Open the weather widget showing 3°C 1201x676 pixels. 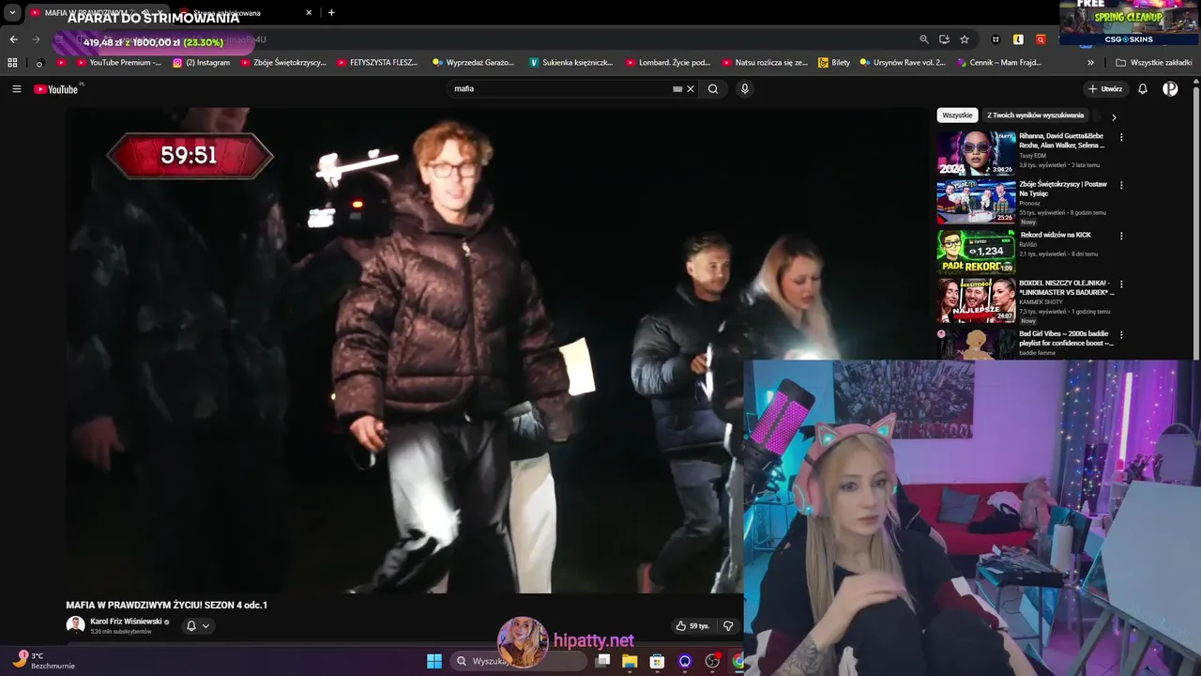tap(42, 661)
